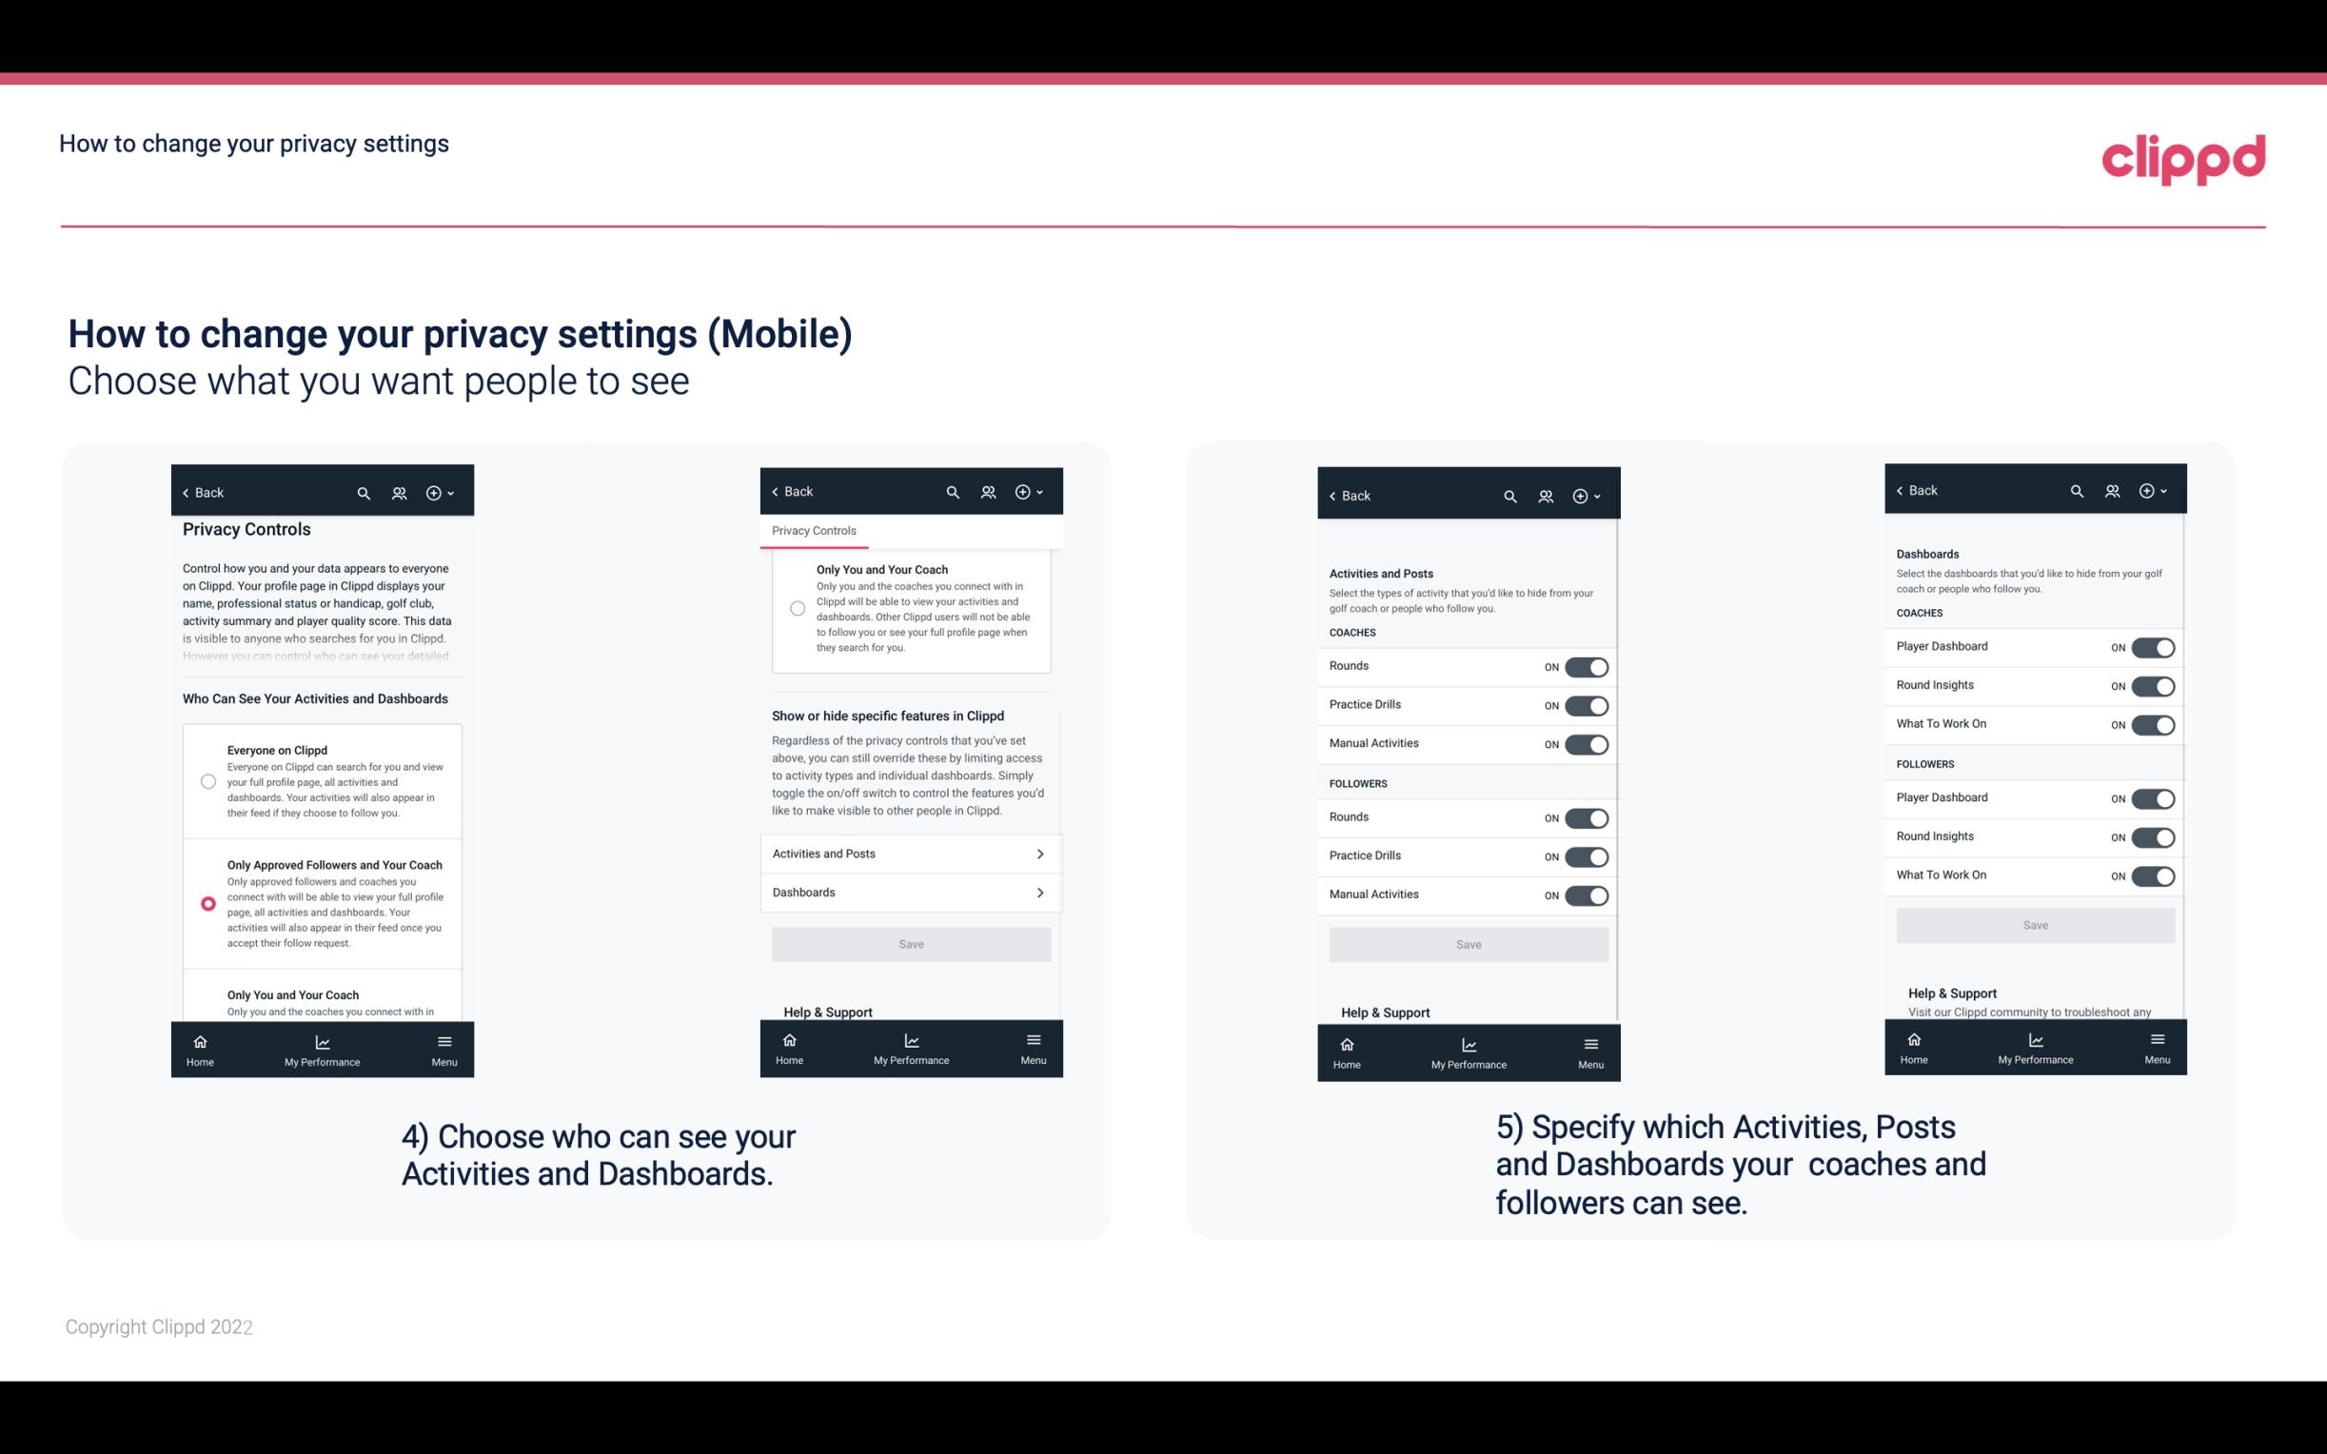Image resolution: width=2327 pixels, height=1454 pixels.
Task: Click the Save button on Dashboards screen
Action: click(2034, 925)
